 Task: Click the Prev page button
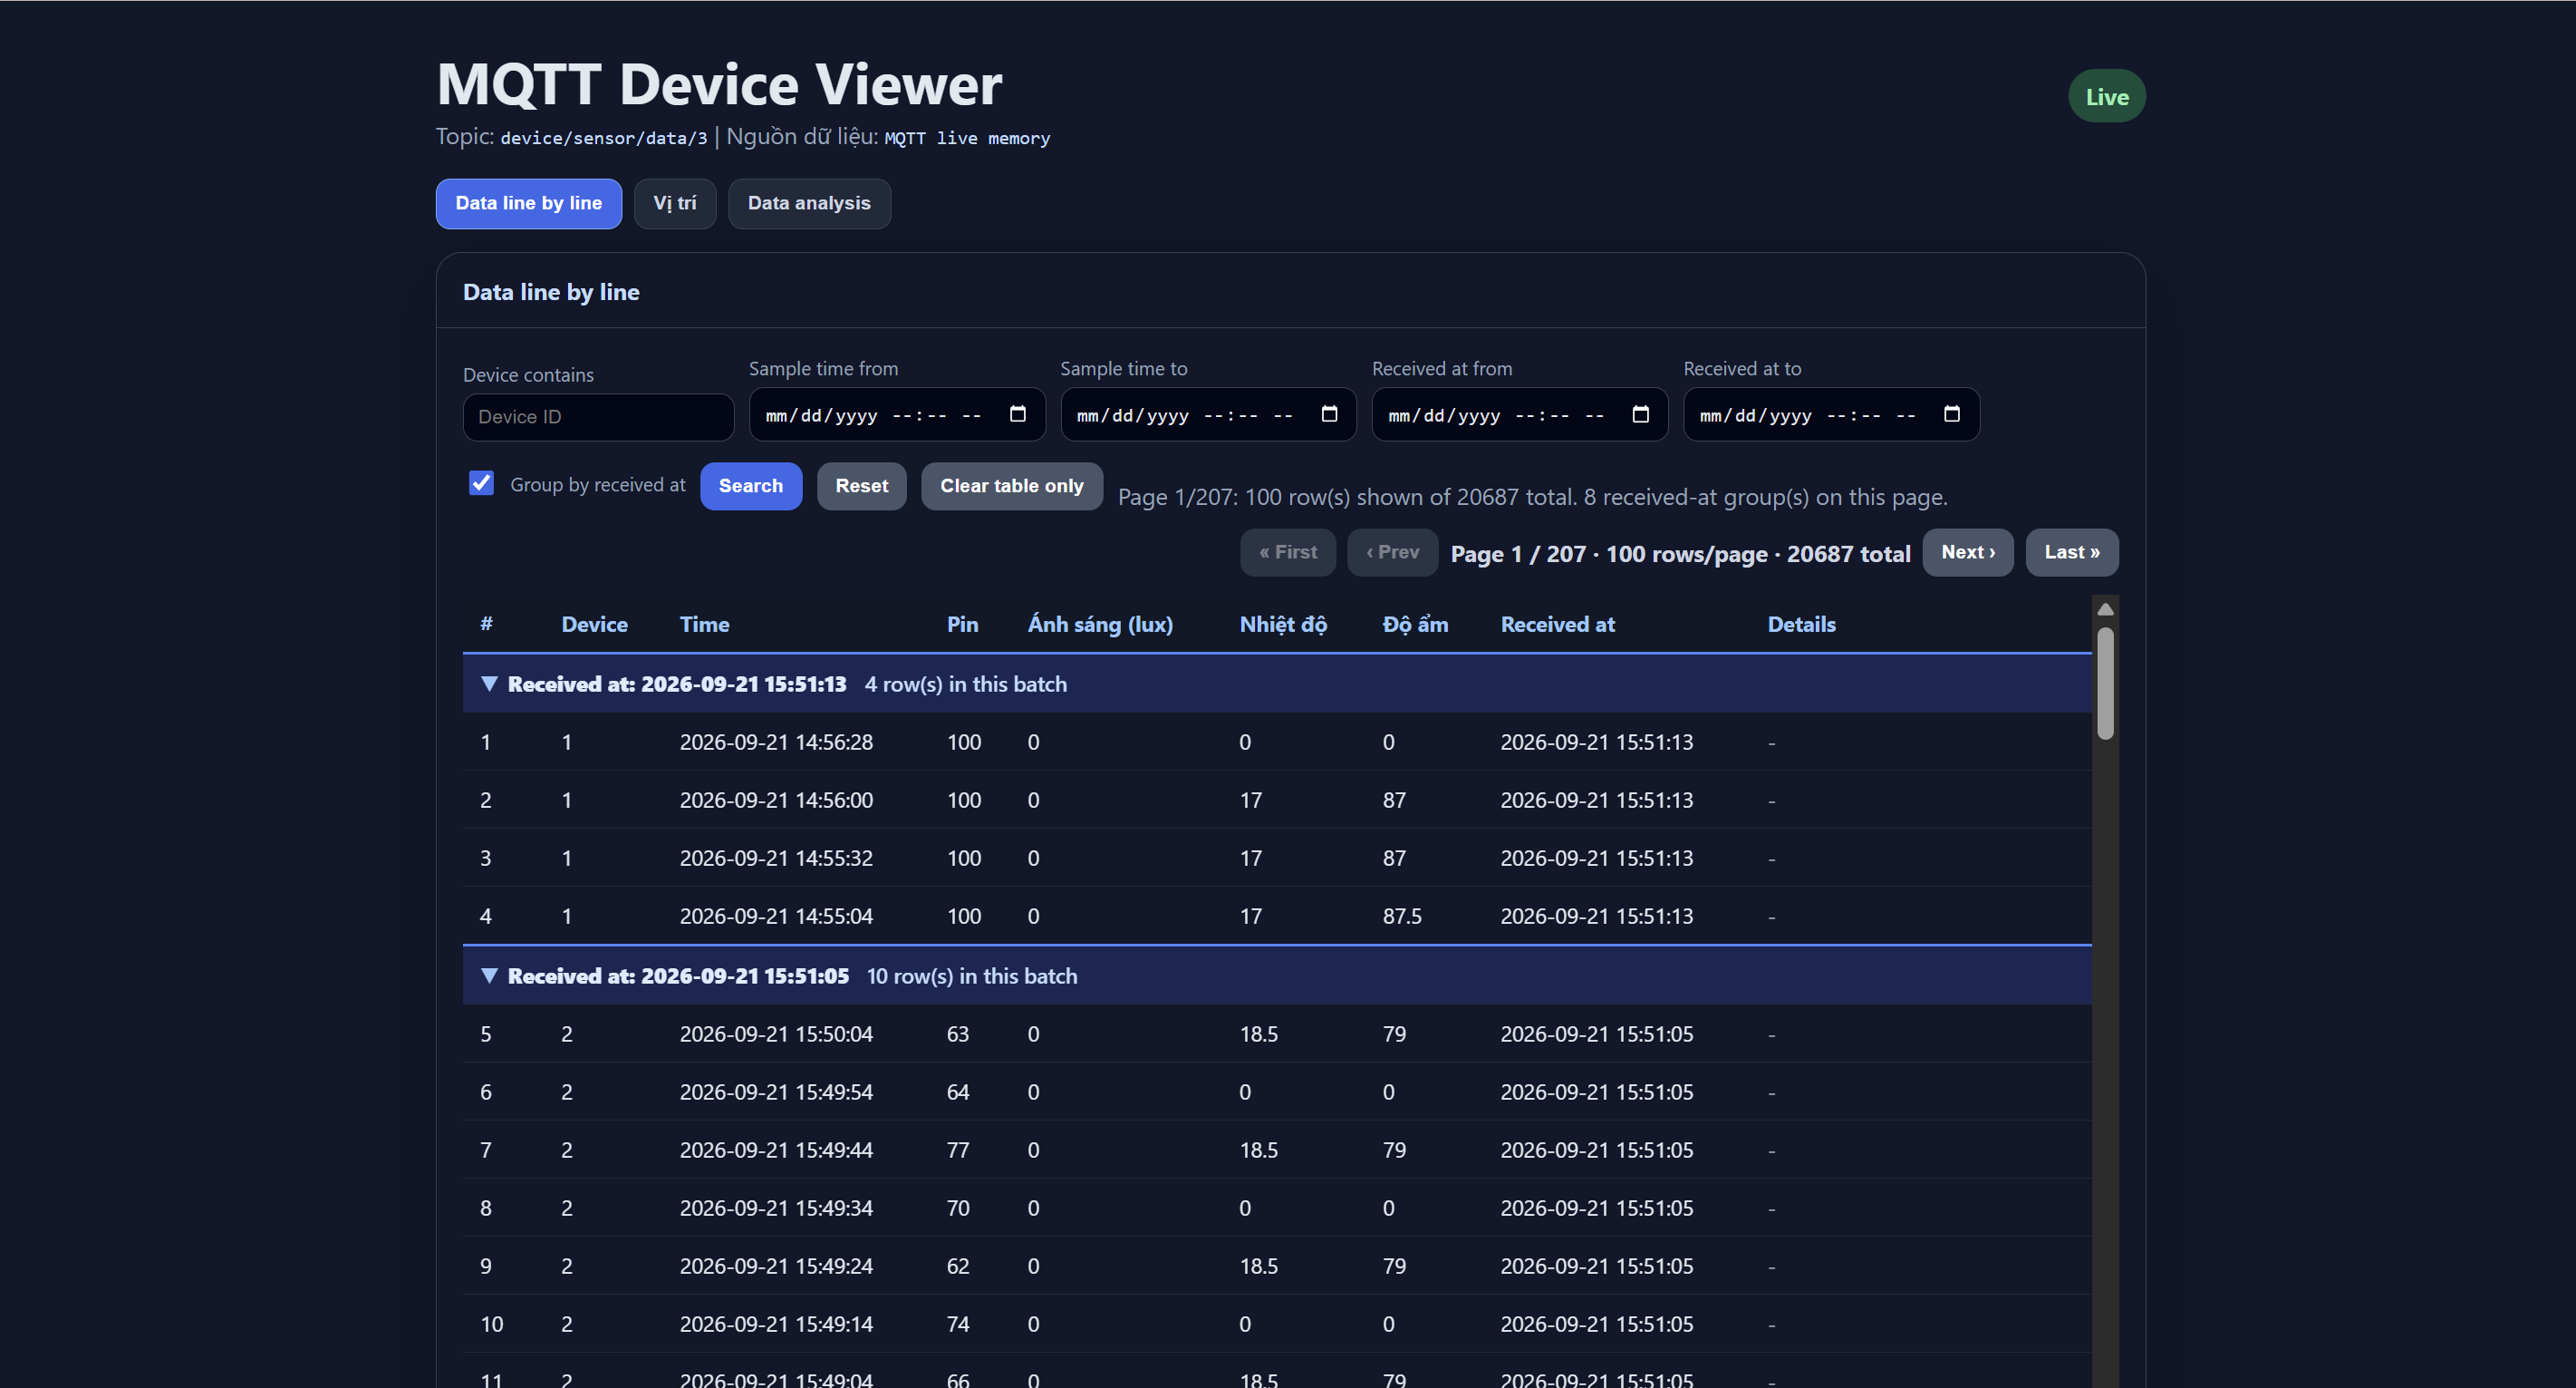click(x=1393, y=552)
